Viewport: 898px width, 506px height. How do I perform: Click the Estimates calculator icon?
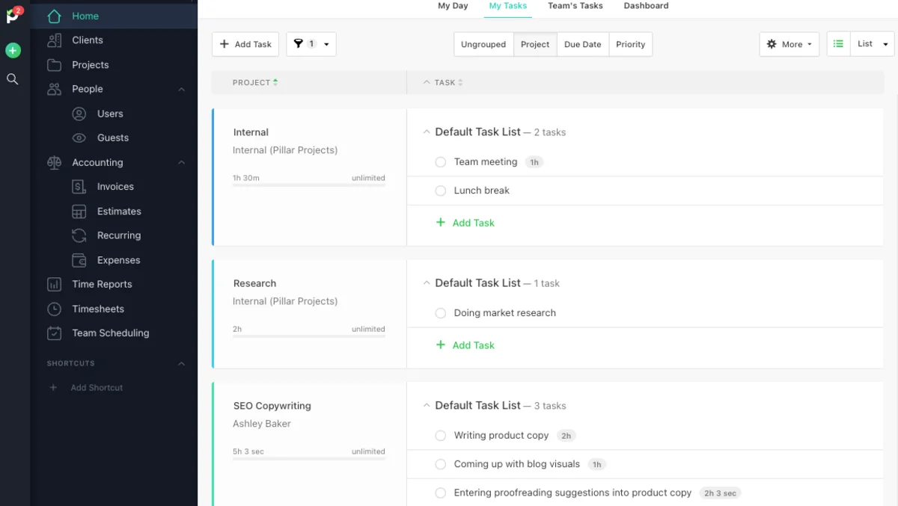[x=79, y=212]
